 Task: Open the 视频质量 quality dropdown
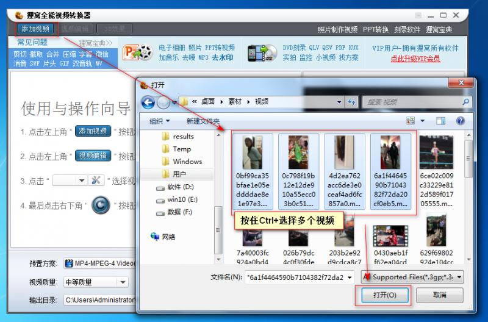pos(96,282)
